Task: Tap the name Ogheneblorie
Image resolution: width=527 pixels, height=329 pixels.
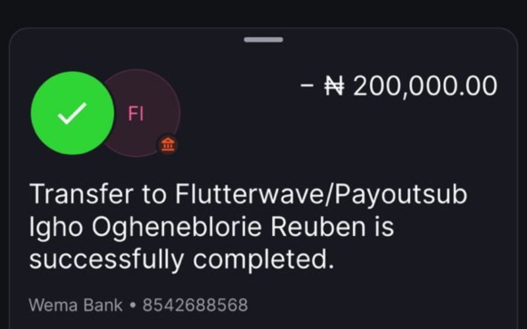Action: [x=177, y=227]
